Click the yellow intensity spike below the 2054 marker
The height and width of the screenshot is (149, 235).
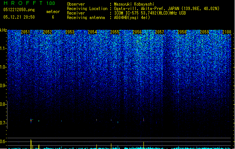pos(96,147)
